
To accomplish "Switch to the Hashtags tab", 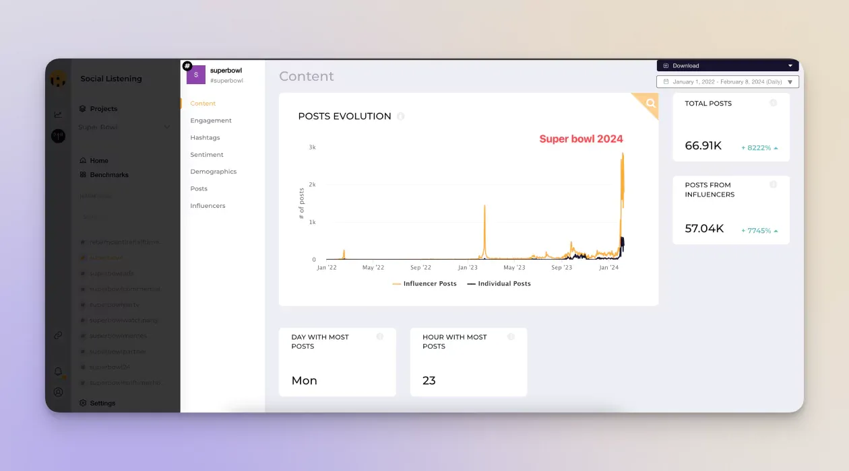I will click(205, 137).
